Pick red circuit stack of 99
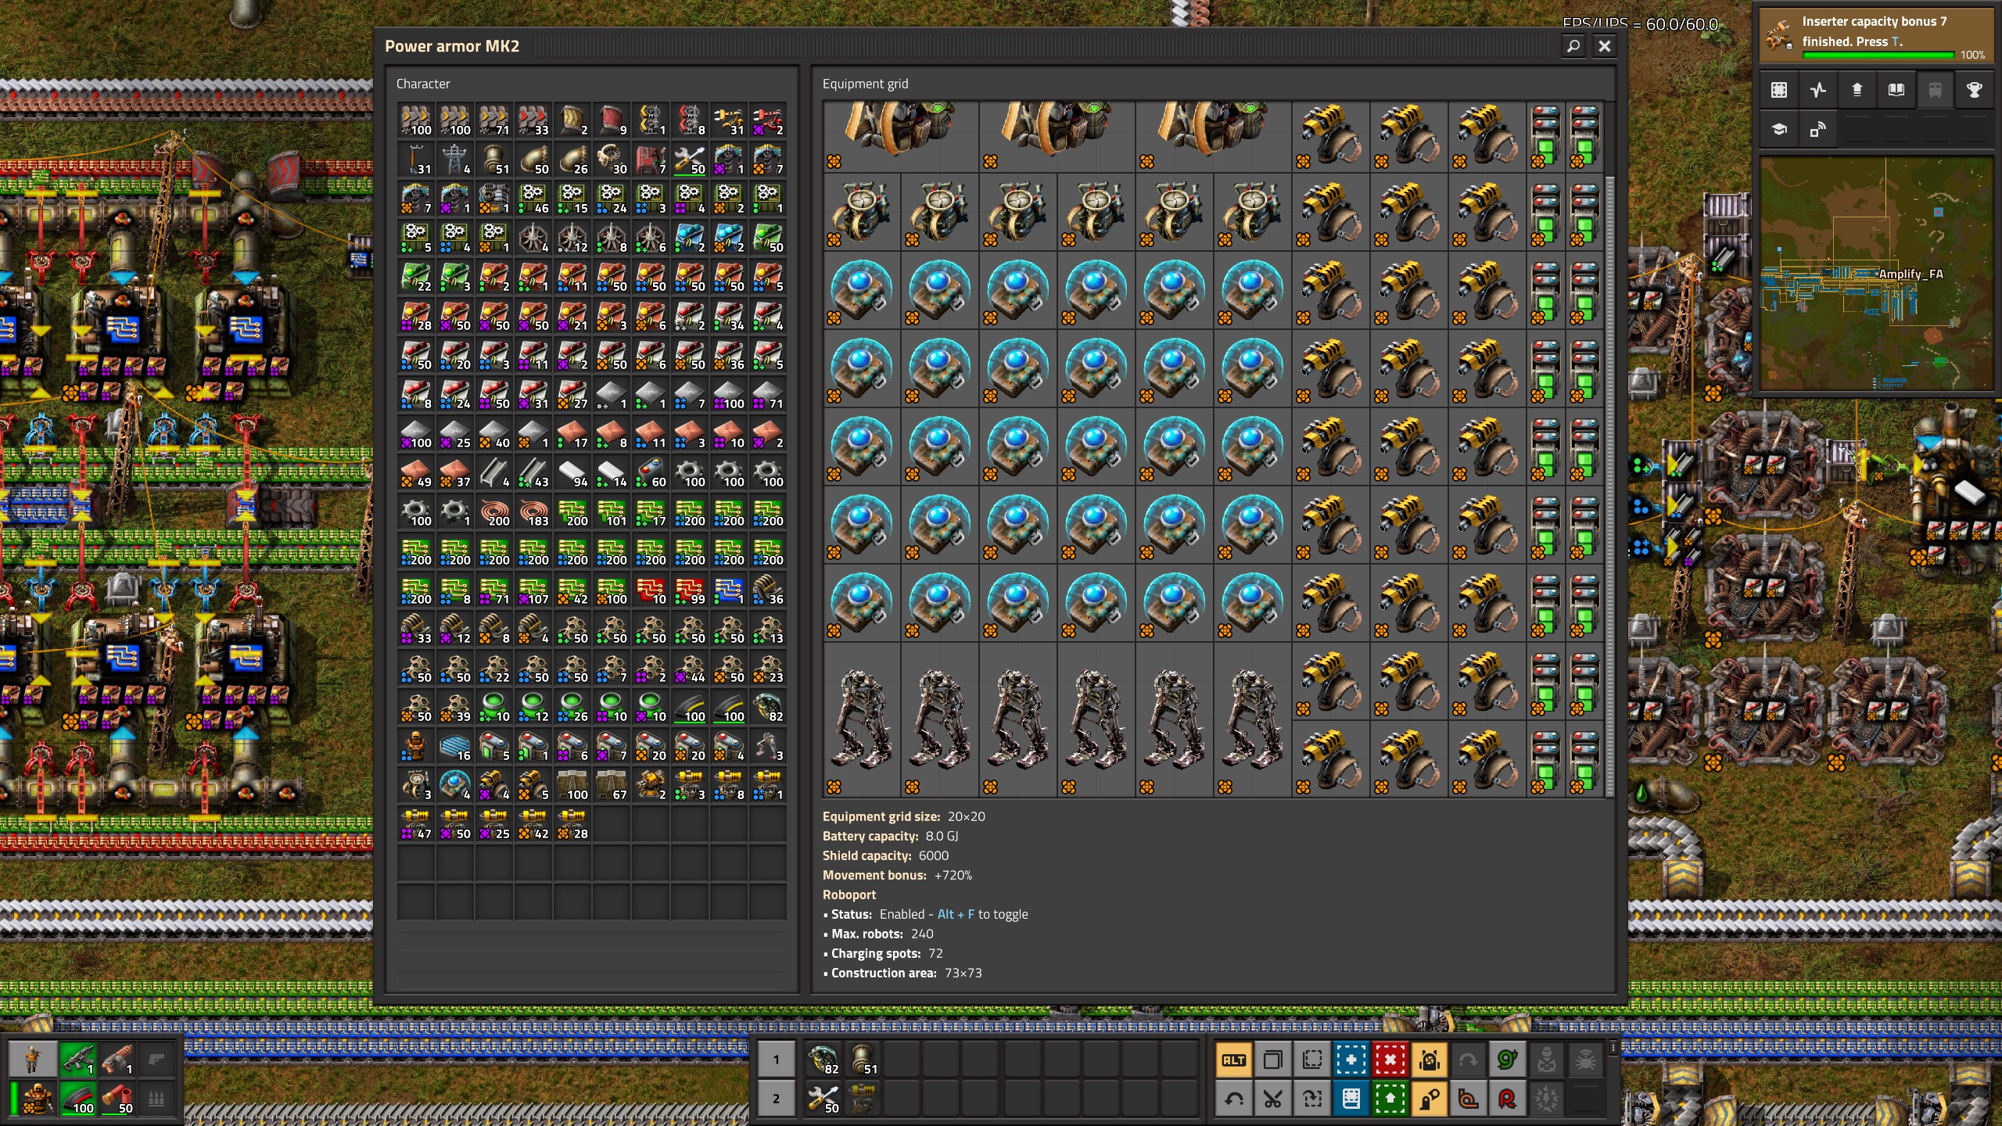The height and width of the screenshot is (1126, 2002). pyautogui.click(x=690, y=590)
